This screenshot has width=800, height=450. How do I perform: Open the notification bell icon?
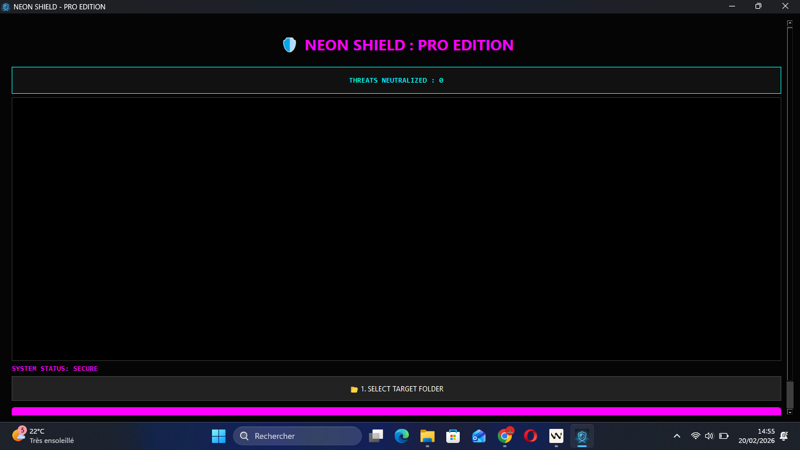[x=784, y=436]
